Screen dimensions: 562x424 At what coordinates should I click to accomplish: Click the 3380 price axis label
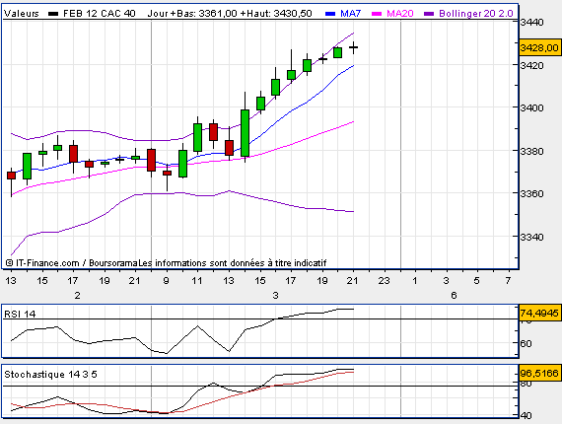click(531, 151)
